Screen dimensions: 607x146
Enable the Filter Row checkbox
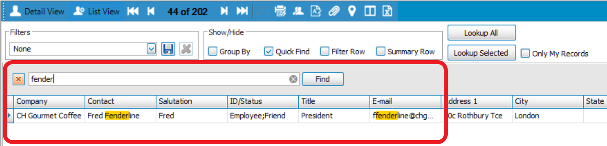pos(325,52)
